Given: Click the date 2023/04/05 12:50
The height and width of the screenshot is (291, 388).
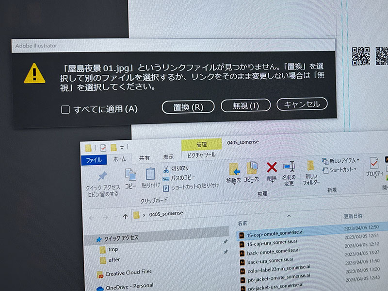Looking at the screenshot, I should click(361, 227).
